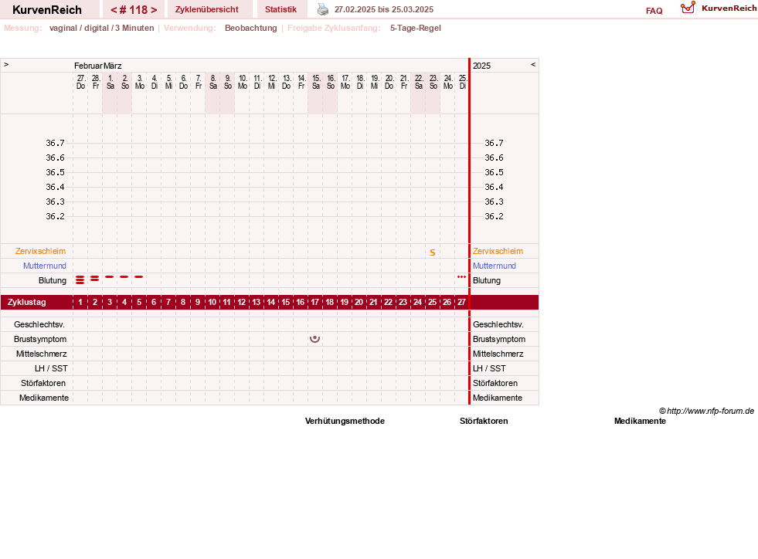
Task: Click the date header '27. Do'
Action: tap(80, 82)
